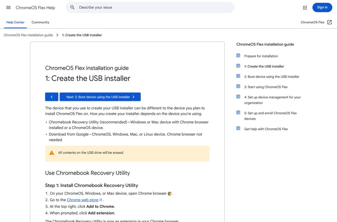
Task: Switch to the Community tab
Action: (x=40, y=22)
